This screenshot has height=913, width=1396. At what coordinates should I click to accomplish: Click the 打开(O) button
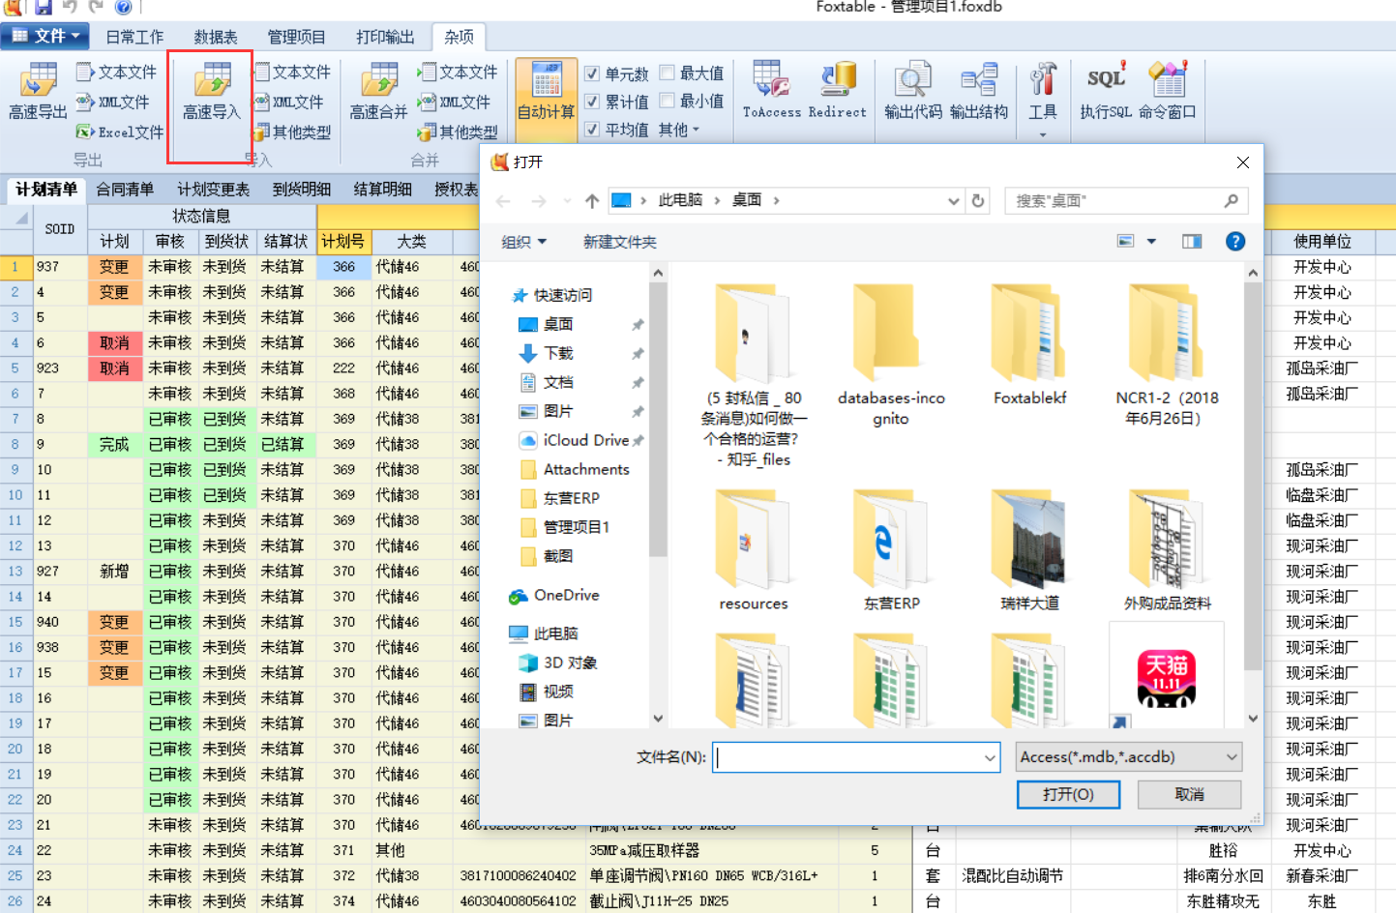coord(1068,794)
